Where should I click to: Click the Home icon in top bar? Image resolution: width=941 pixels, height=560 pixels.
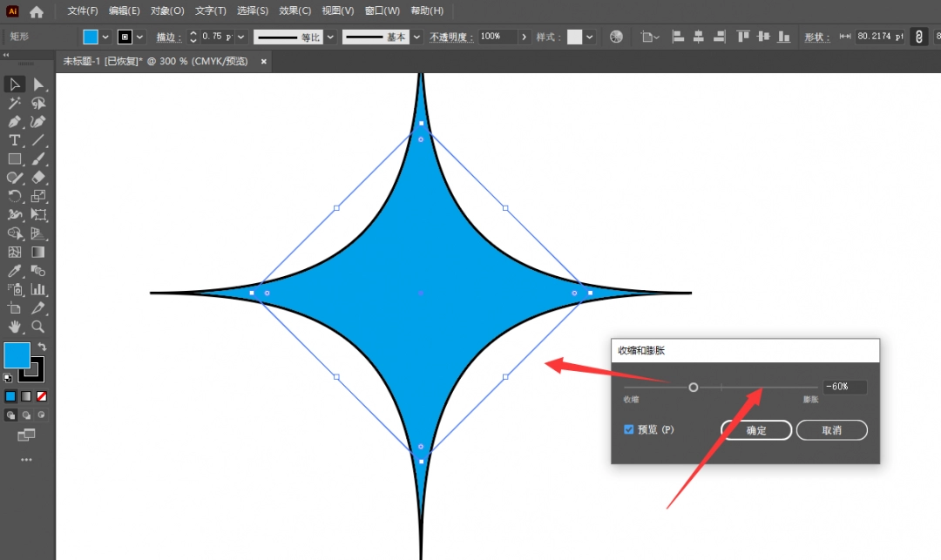coord(37,11)
